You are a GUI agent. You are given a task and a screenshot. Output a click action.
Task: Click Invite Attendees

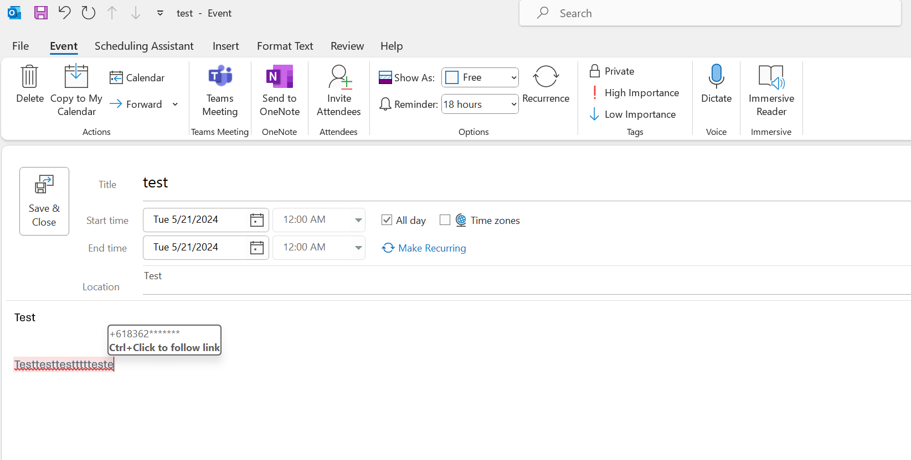339,91
